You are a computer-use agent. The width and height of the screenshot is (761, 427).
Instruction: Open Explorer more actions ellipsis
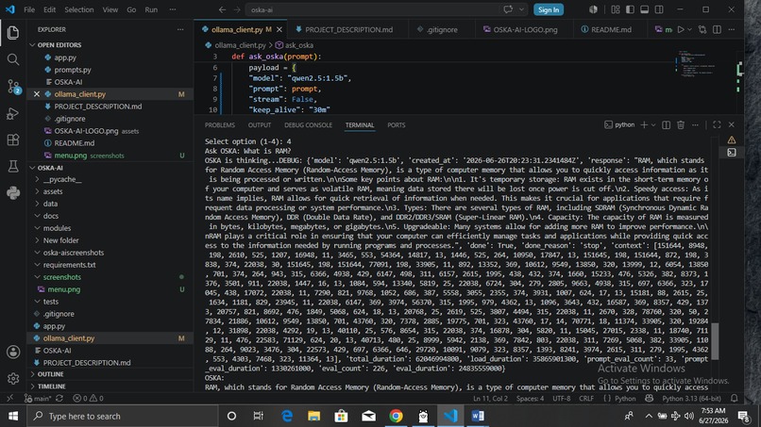tap(180, 29)
